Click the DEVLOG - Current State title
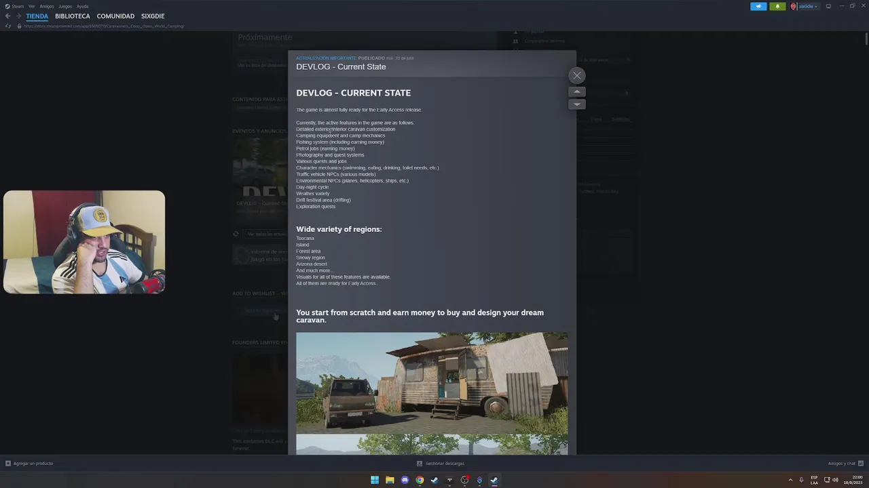Screen dimensions: 869x488 pos(341,66)
